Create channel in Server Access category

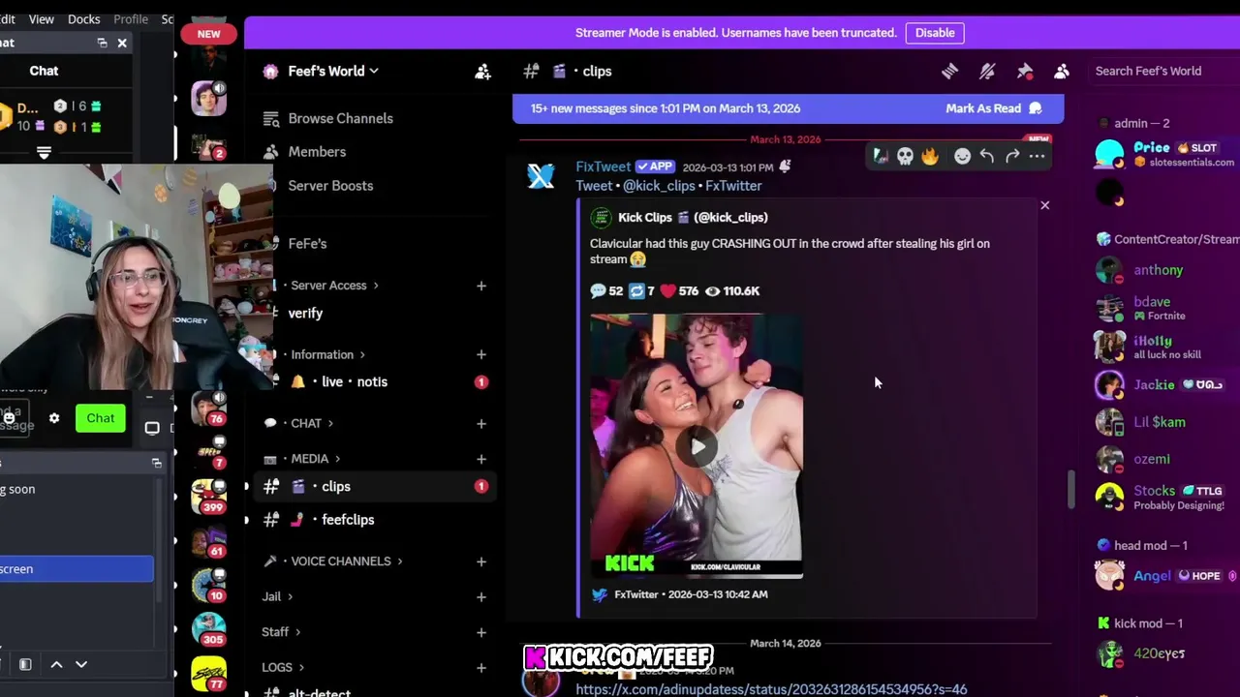(480, 286)
